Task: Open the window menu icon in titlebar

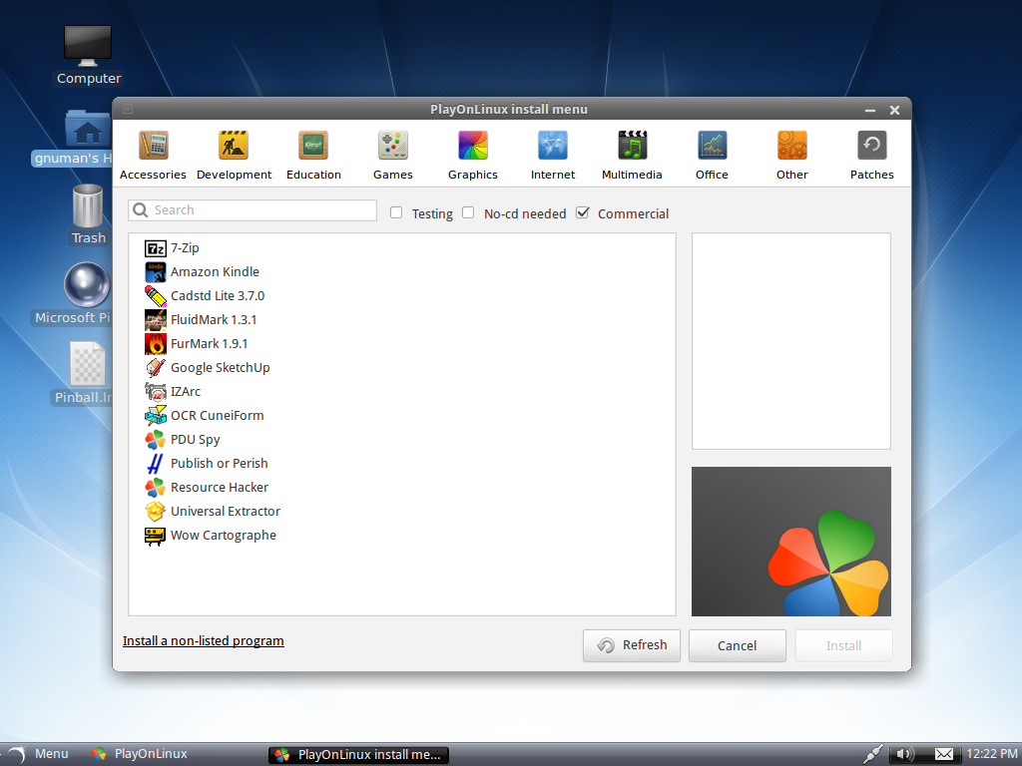Action: pos(128,110)
